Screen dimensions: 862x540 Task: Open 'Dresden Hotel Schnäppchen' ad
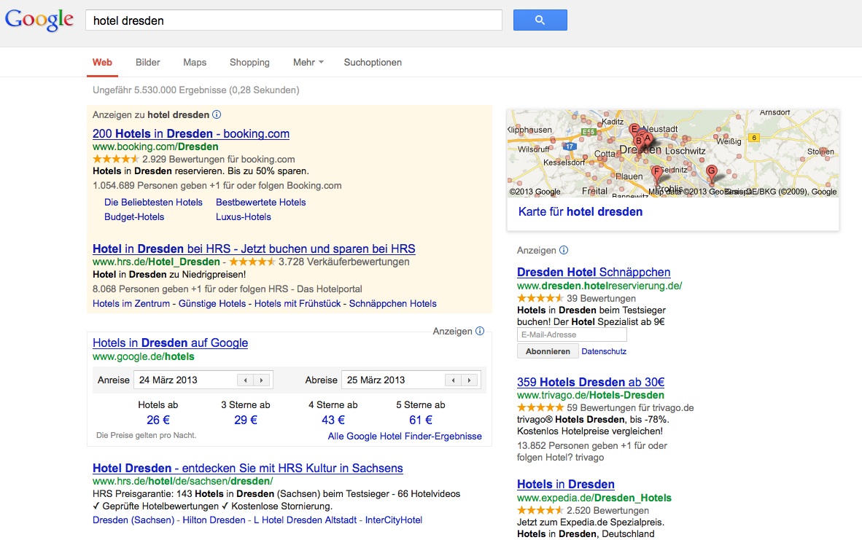(593, 272)
